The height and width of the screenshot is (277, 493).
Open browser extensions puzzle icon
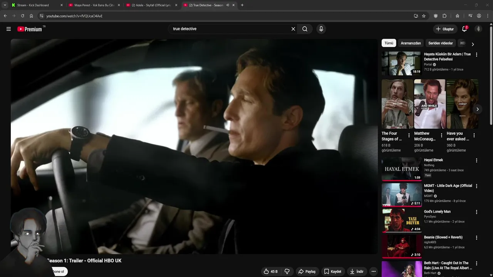(444, 16)
